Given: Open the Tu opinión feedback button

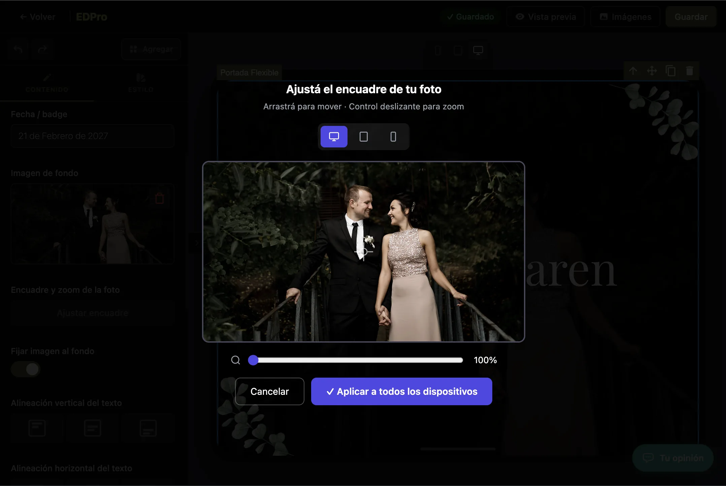Looking at the screenshot, I should click(673, 458).
